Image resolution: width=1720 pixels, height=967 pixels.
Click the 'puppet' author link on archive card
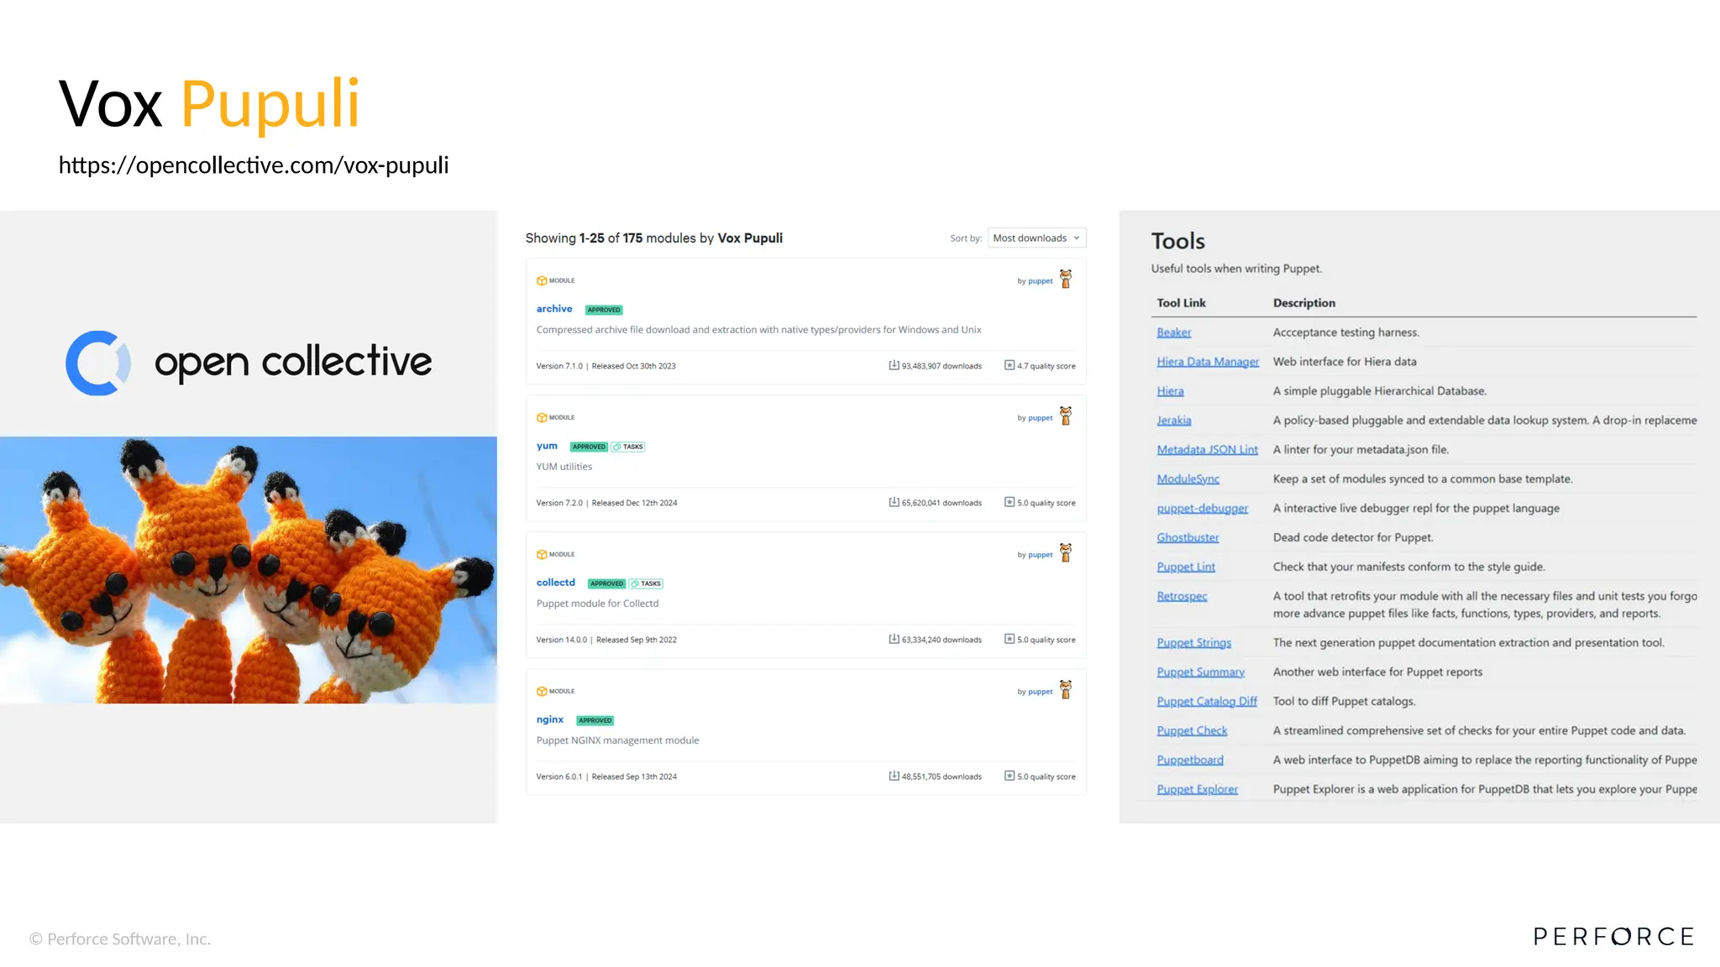pos(1041,281)
